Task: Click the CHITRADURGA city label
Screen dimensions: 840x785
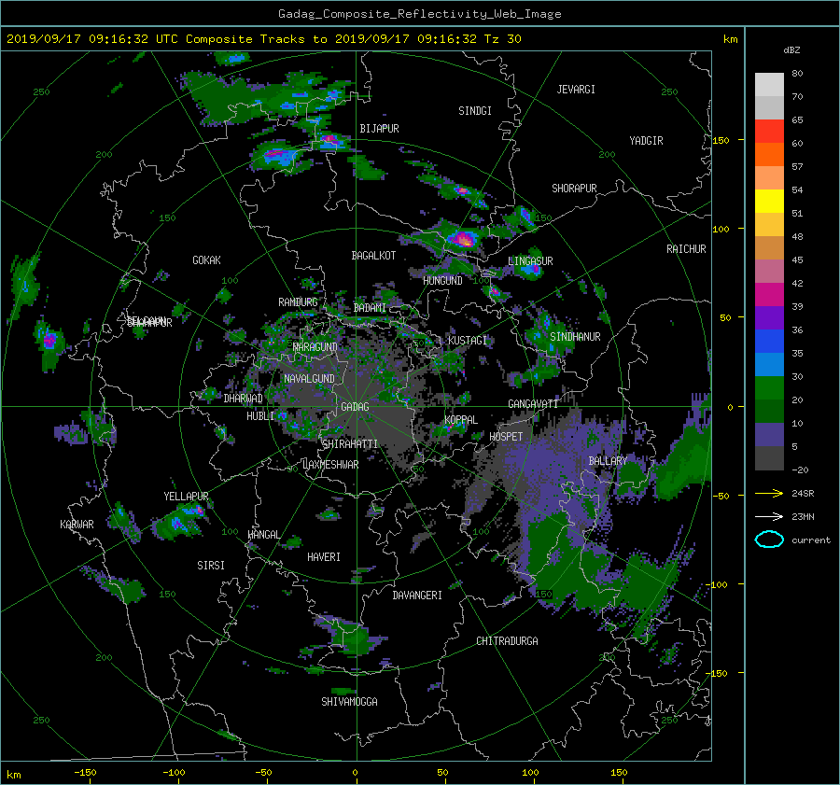Action: coord(507,641)
